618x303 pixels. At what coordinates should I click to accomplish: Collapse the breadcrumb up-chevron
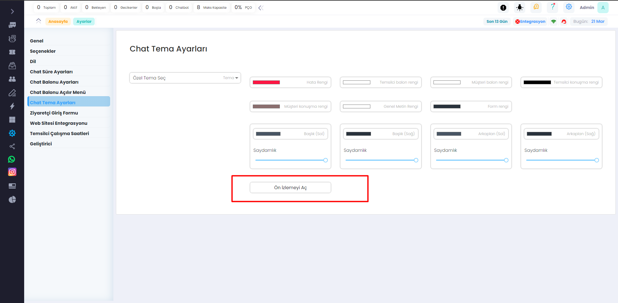[38, 21]
